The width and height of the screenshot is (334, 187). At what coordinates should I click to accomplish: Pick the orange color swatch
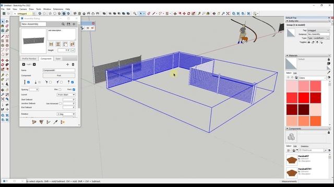point(315,121)
